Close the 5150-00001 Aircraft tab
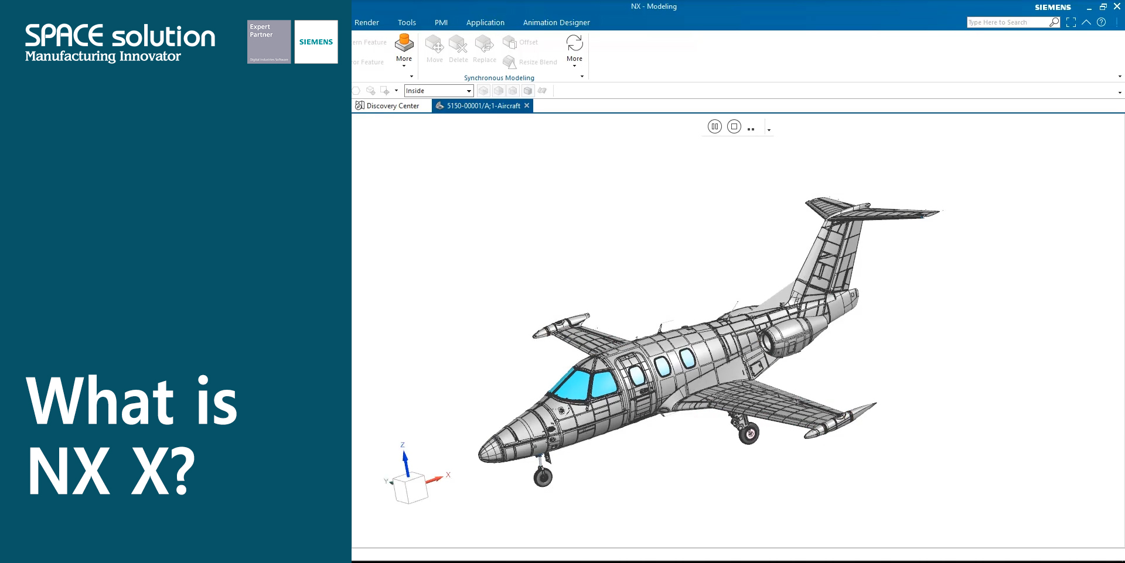Screen dimensions: 1125x563 click(527, 106)
